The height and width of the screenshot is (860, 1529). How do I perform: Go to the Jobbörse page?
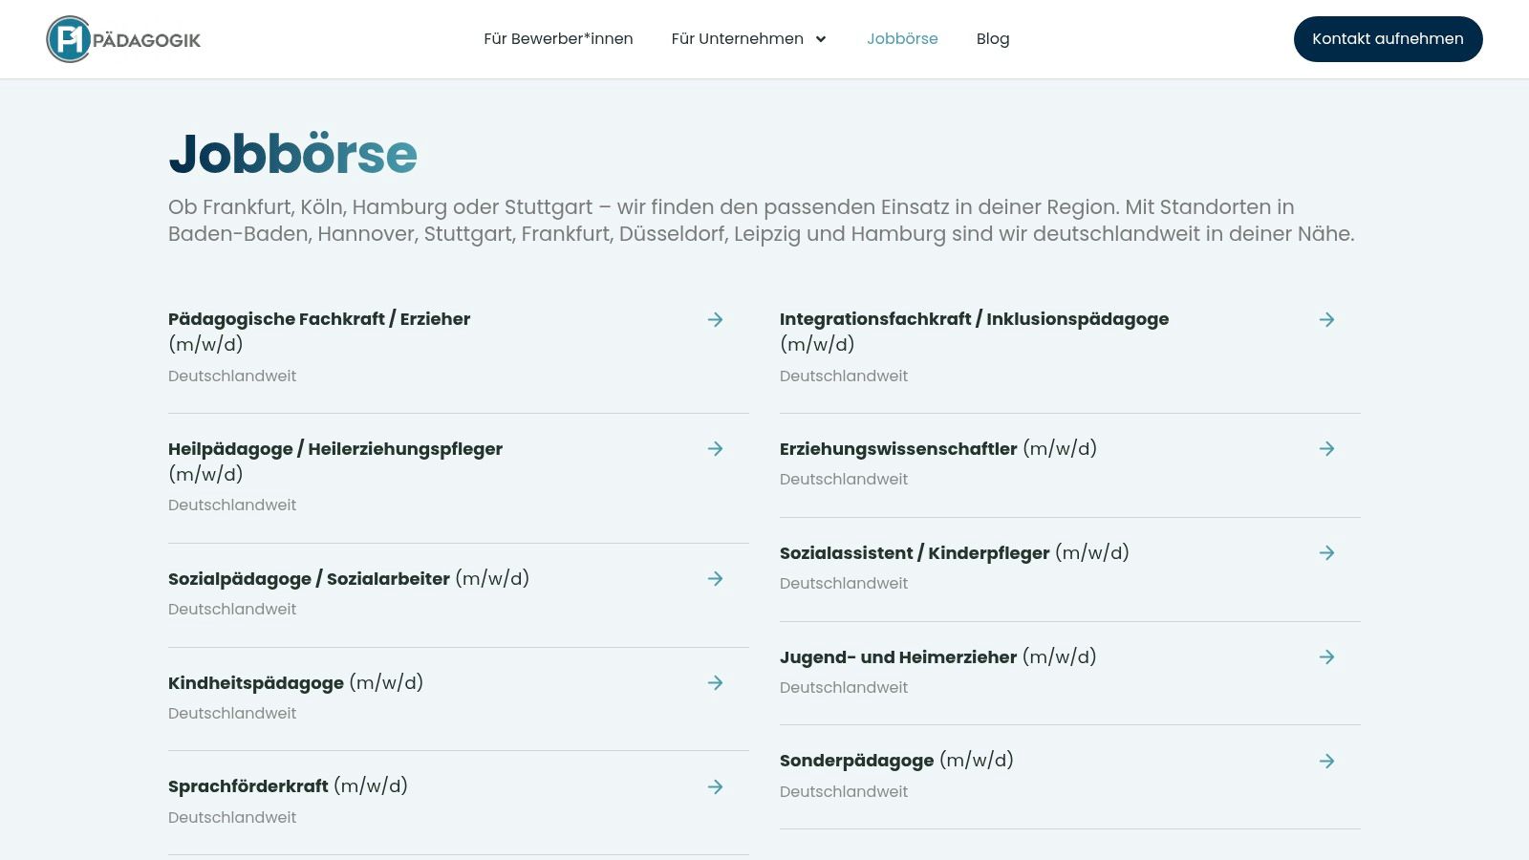(902, 39)
